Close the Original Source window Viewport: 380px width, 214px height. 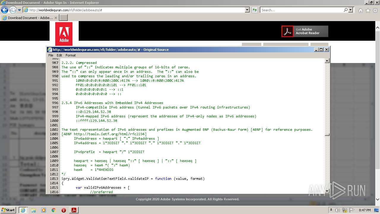[327, 50]
